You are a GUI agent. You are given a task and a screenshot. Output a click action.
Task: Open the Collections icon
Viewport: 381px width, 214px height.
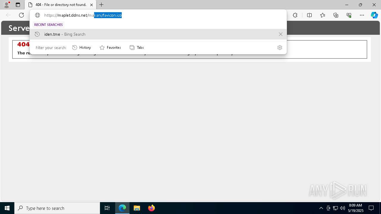pyautogui.click(x=336, y=15)
